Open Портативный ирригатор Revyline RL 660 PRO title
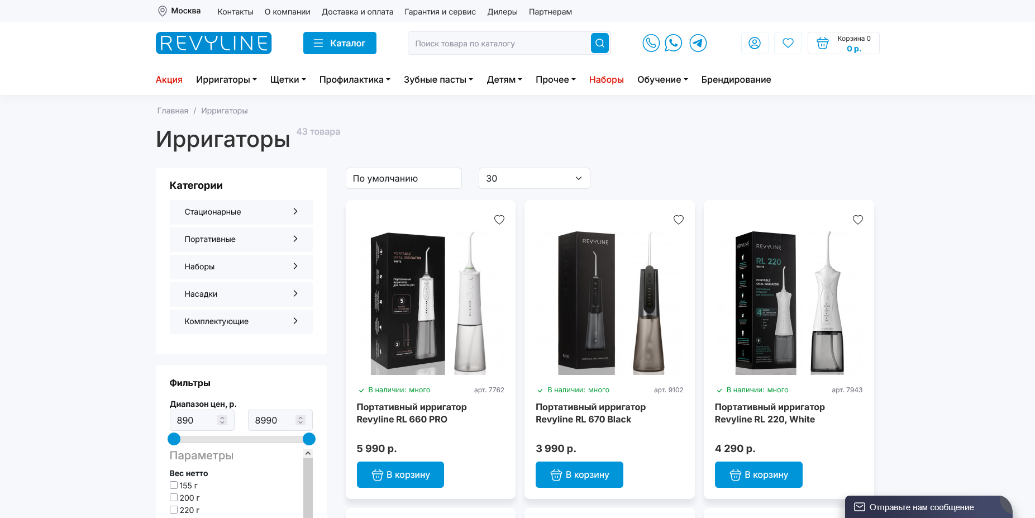The width and height of the screenshot is (1035, 518). [x=412, y=414]
